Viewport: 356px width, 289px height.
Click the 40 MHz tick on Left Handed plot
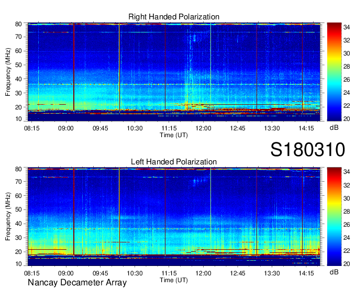[18, 224]
